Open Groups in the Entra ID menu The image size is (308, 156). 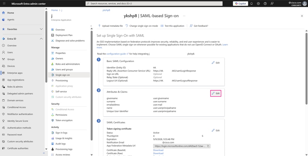tap(11, 59)
